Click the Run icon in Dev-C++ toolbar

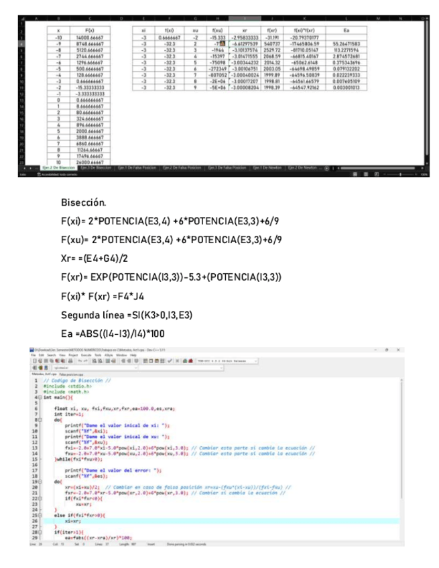[x=151, y=361]
